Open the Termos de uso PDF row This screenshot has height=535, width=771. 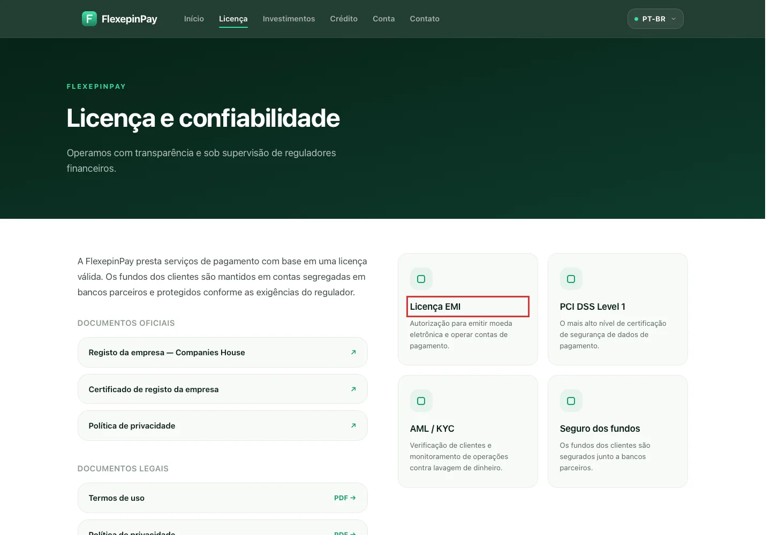[x=223, y=498]
